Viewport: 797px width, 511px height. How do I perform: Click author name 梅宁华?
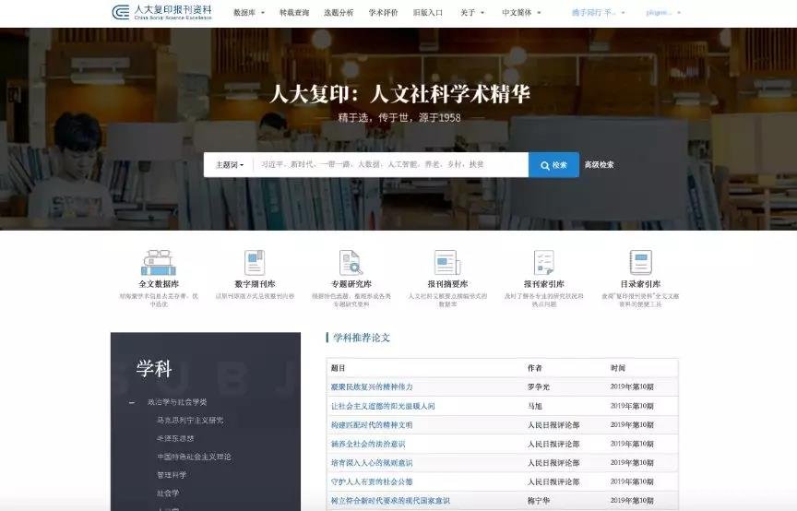point(539,500)
